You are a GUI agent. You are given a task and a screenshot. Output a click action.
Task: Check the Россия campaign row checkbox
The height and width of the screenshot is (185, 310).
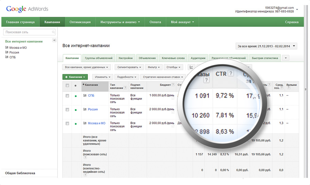[x=67, y=110]
